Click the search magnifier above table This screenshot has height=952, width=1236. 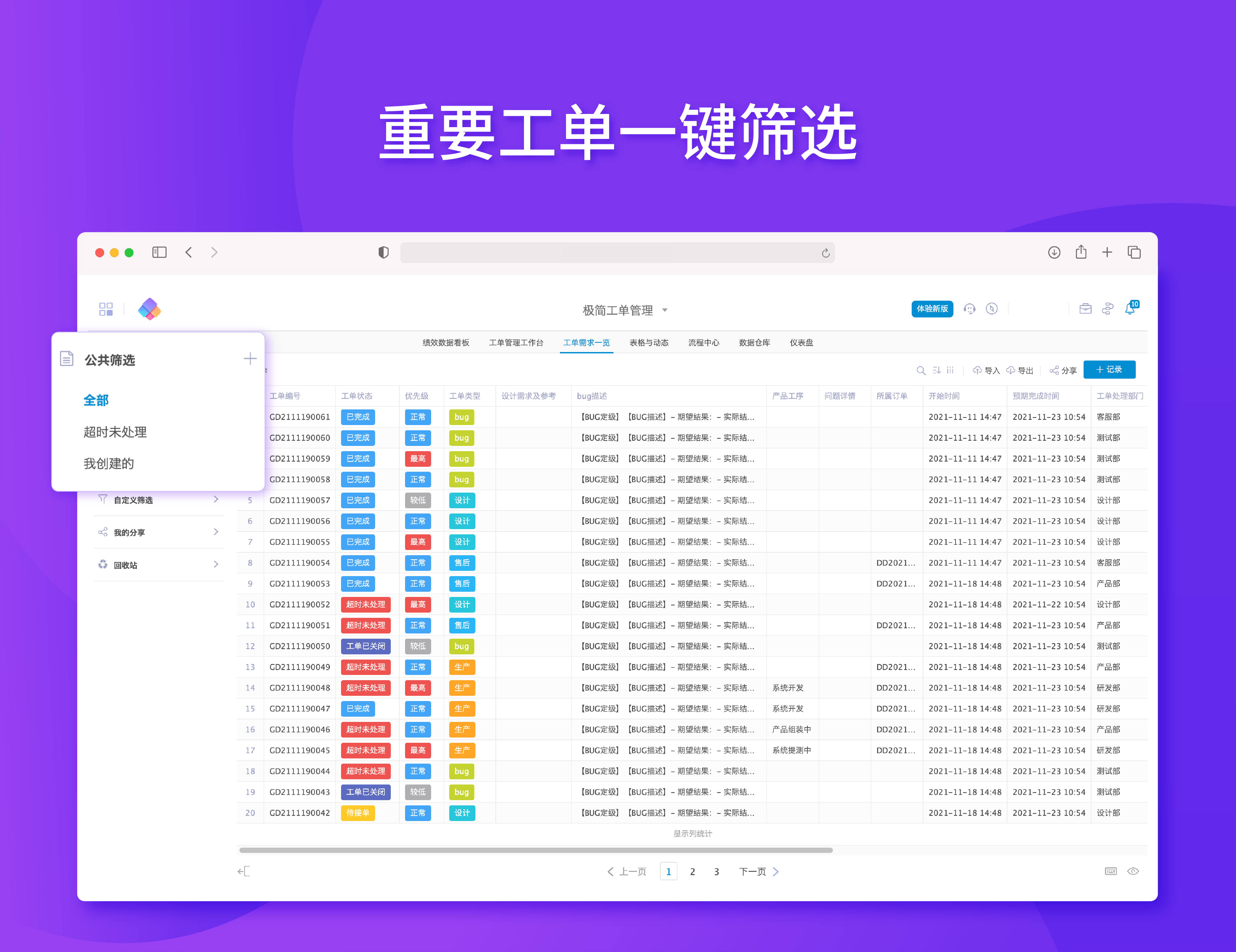point(921,370)
